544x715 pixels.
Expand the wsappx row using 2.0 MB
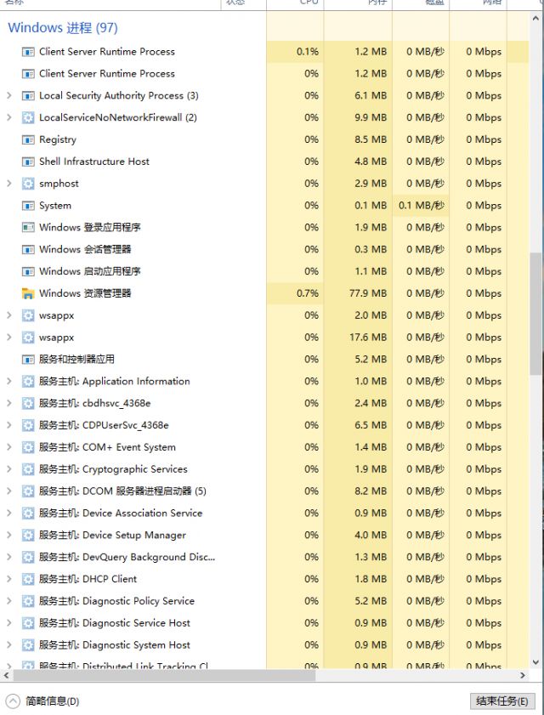point(9,315)
